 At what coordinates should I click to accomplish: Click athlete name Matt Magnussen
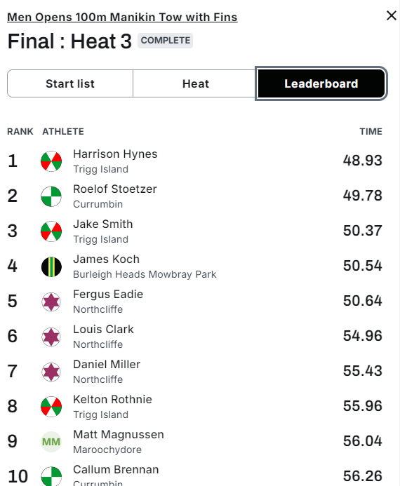[x=119, y=435]
